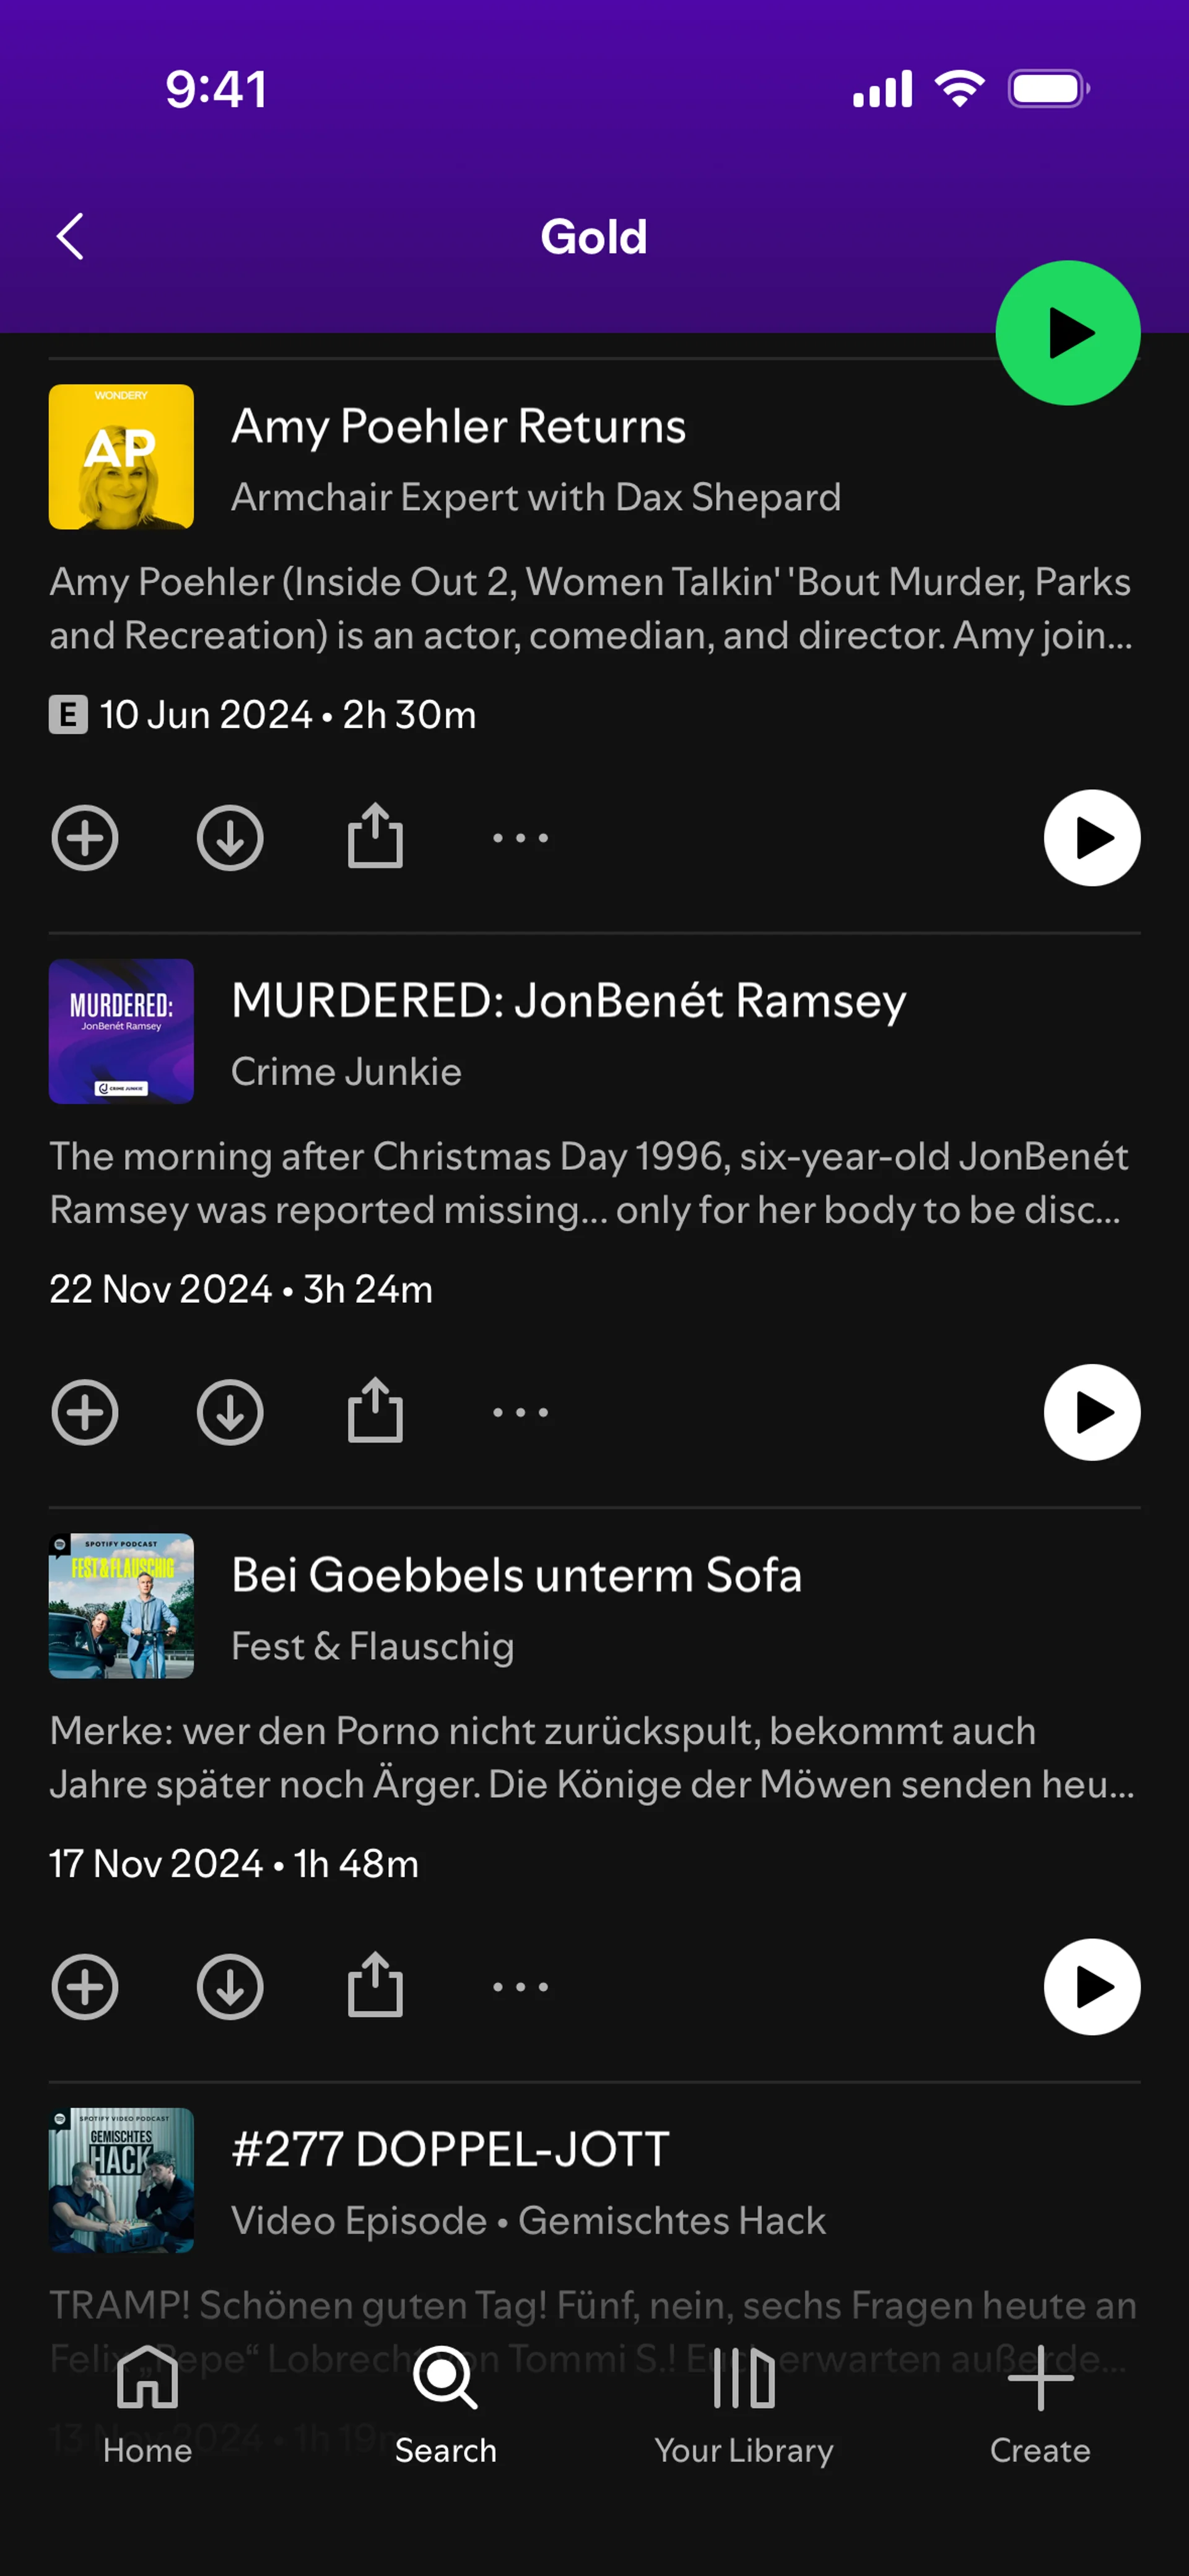
Task: Share the Amy Poehler Returns episode
Action: (375, 836)
